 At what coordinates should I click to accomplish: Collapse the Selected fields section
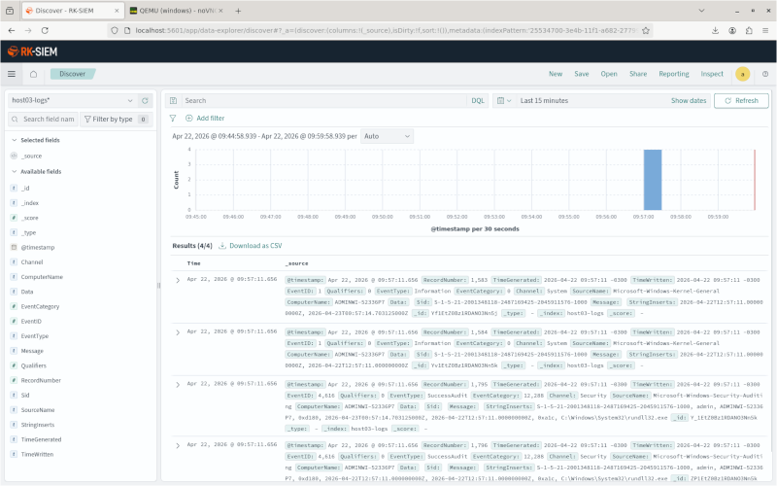(x=13, y=140)
